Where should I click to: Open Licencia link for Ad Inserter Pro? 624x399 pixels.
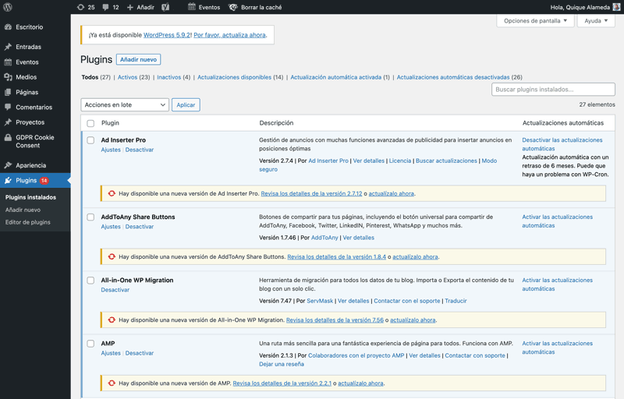(x=400, y=161)
